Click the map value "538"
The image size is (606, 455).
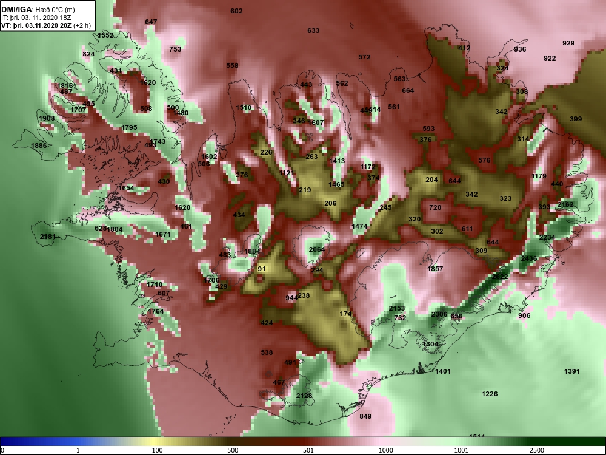pos(267,352)
